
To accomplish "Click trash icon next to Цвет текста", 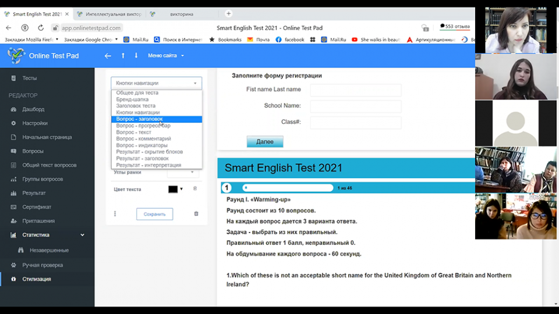I will click(195, 188).
